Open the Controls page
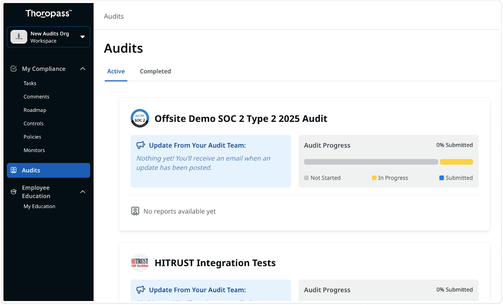Viewport: 503px width, 305px height. click(x=33, y=124)
